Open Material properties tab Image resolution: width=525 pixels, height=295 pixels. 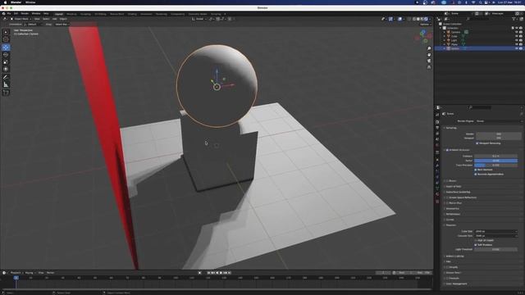coord(437,194)
